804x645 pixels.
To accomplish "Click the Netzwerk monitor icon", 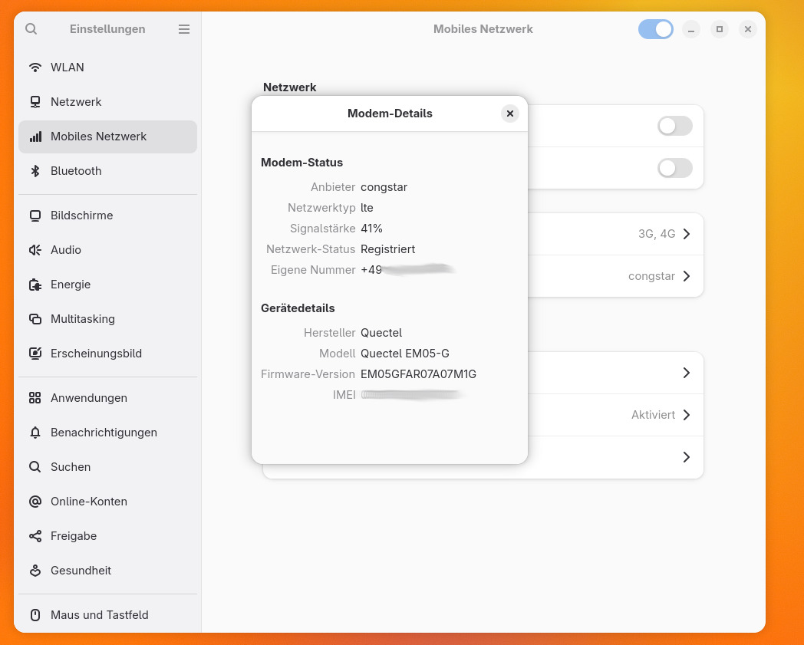I will [35, 101].
